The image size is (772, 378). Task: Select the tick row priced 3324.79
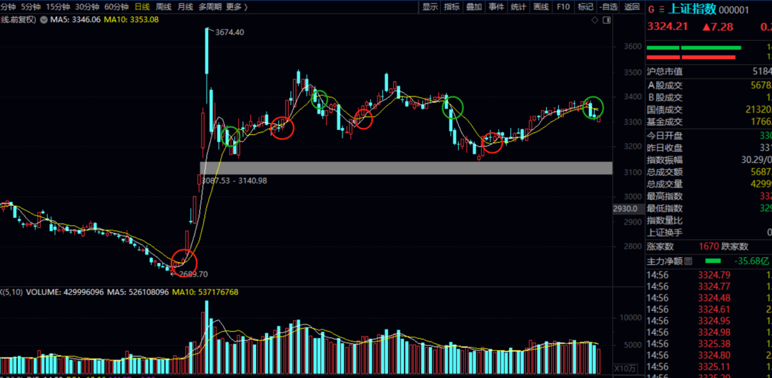point(708,274)
